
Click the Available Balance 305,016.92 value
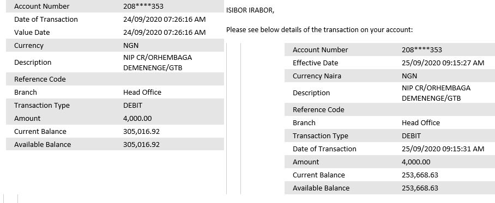click(141, 145)
